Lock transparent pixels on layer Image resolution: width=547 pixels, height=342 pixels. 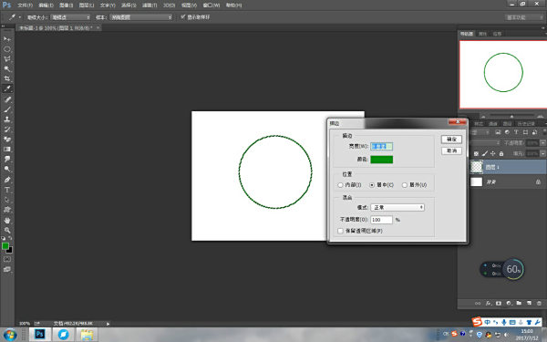[x=476, y=153]
